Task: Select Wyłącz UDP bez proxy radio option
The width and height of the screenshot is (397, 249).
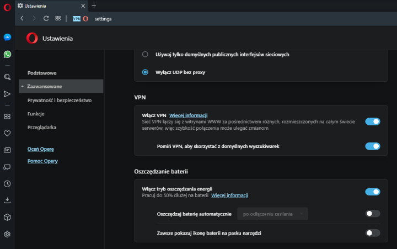Action: tap(145, 72)
